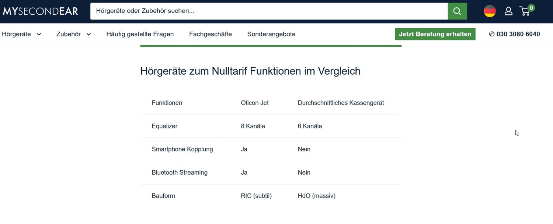Go to the Fachgeschäfte menu item

[211, 34]
